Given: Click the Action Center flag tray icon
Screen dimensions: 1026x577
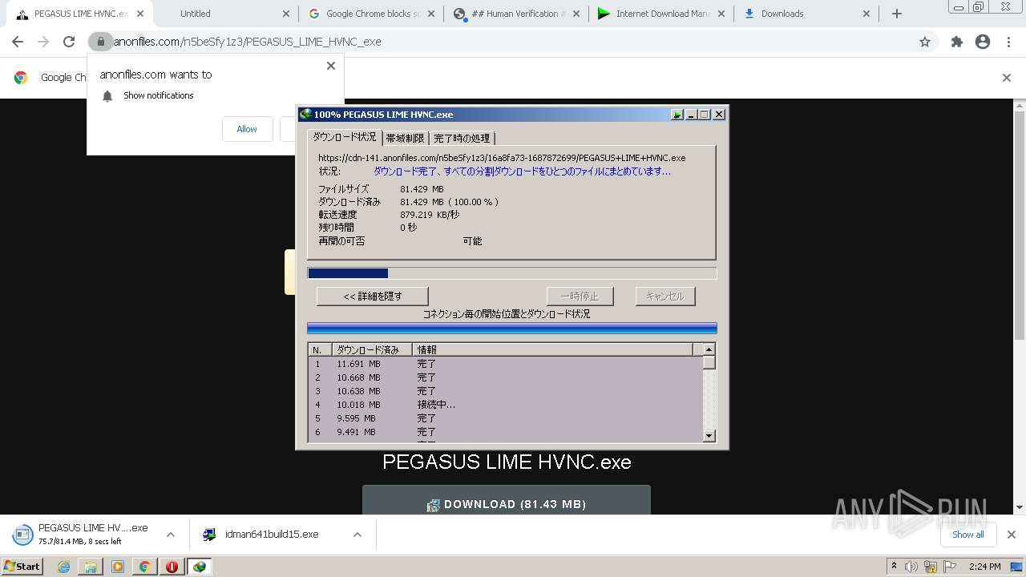Looking at the screenshot, I should pyautogui.click(x=950, y=567).
